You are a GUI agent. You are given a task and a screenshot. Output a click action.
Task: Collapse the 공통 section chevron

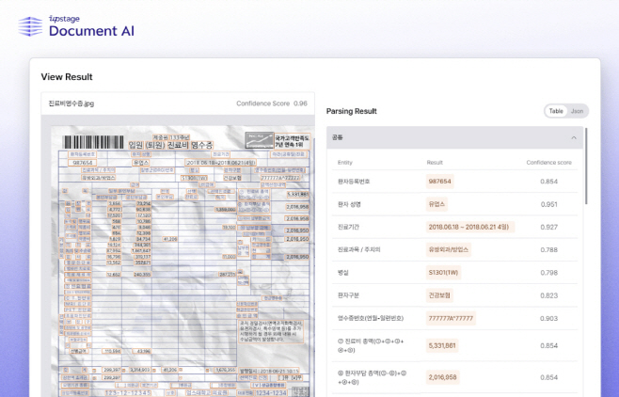pyautogui.click(x=573, y=137)
